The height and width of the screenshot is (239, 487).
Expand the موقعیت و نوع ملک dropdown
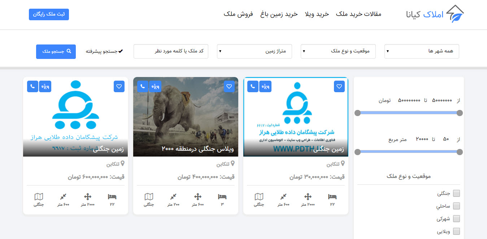point(338,51)
